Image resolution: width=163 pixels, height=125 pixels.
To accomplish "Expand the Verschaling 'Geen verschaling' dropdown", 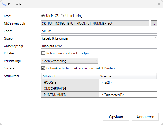I will pyautogui.click(x=70, y=61).
